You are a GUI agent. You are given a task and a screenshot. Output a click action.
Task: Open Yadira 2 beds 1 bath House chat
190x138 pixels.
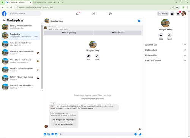click(21, 70)
